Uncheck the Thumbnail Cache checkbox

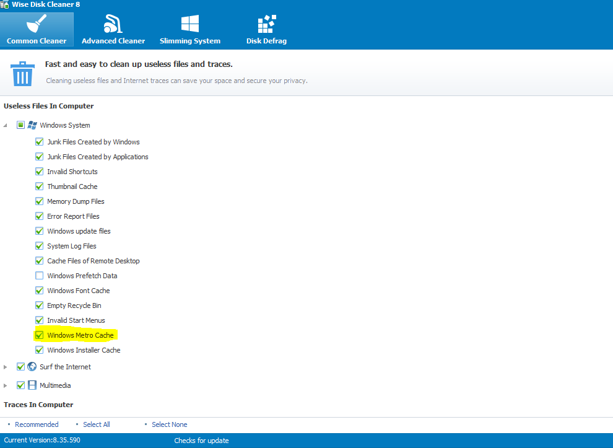40,187
